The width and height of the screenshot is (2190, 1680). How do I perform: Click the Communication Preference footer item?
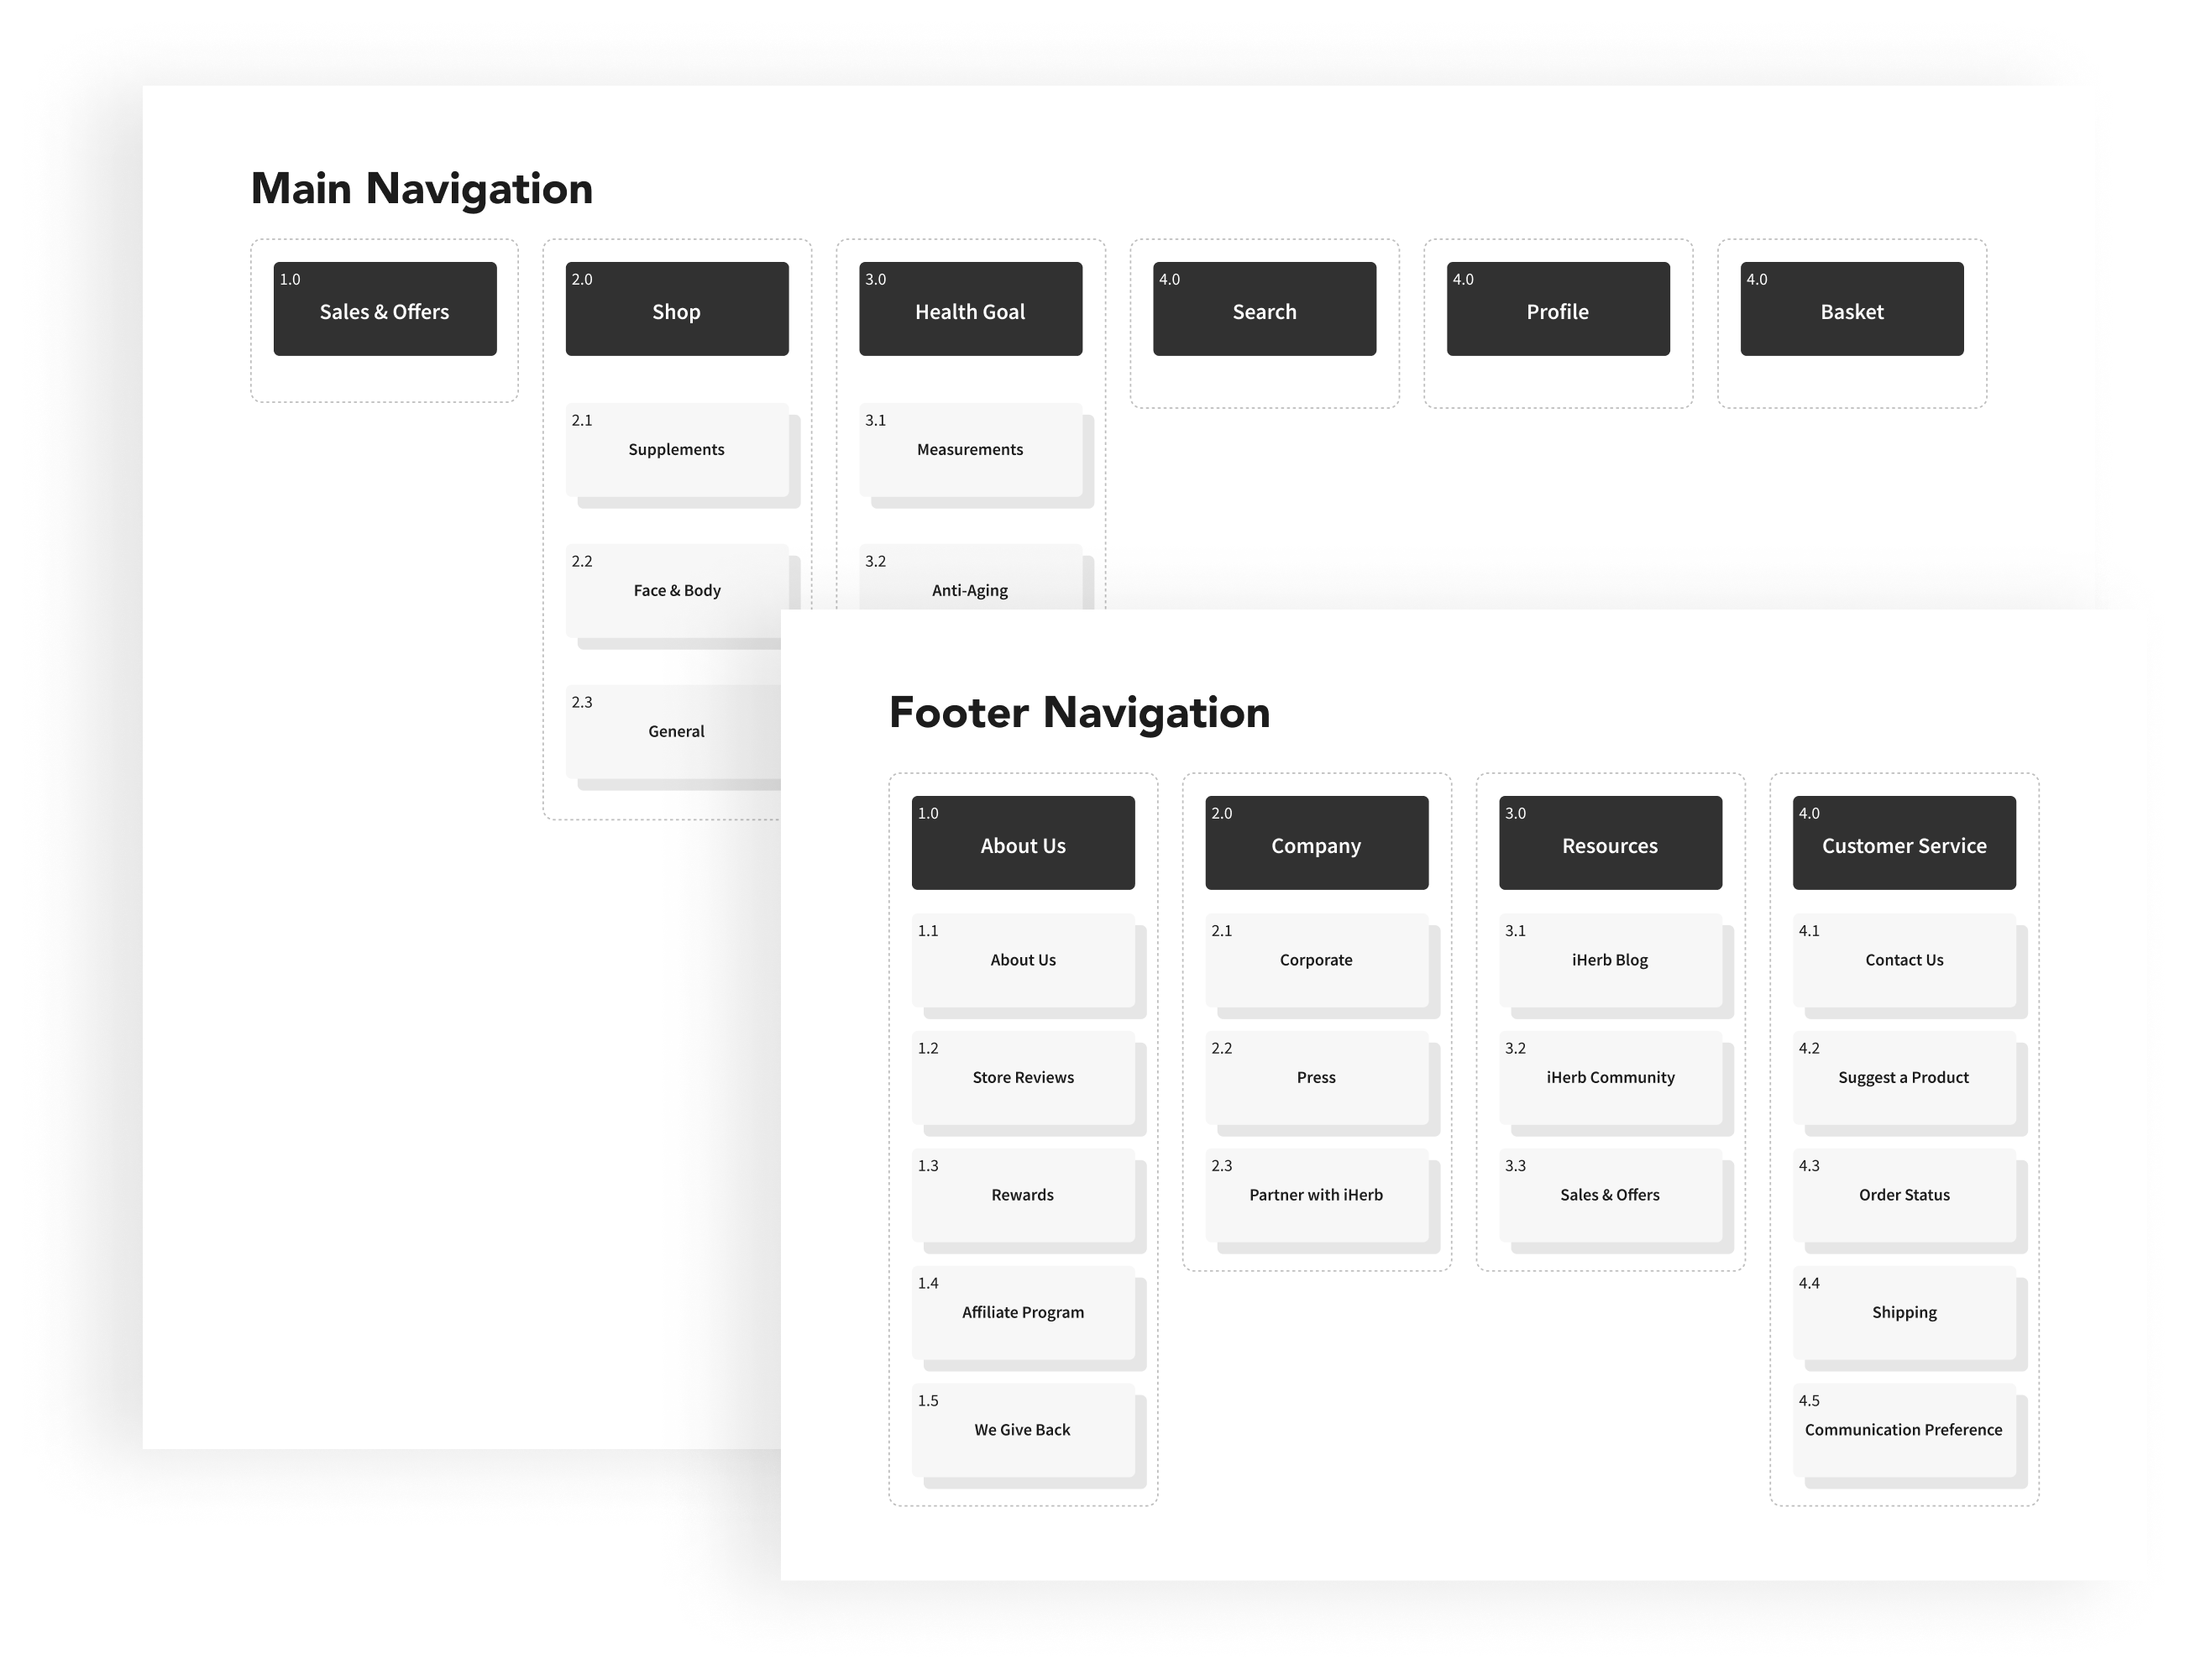pyautogui.click(x=1904, y=1430)
